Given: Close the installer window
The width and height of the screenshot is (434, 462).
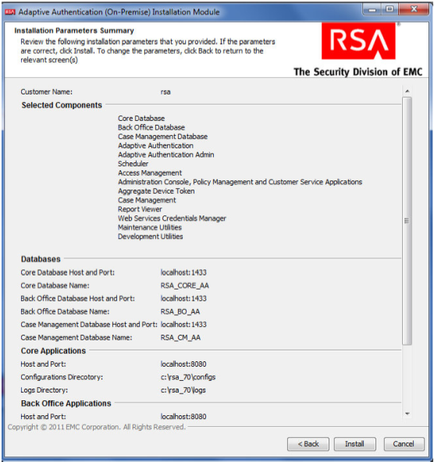Looking at the screenshot, I should pyautogui.click(x=414, y=9).
